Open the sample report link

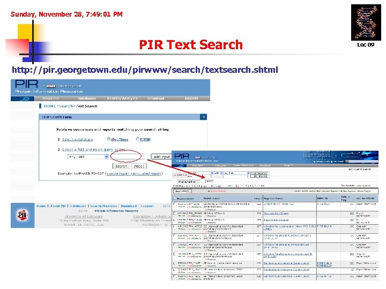point(118,173)
